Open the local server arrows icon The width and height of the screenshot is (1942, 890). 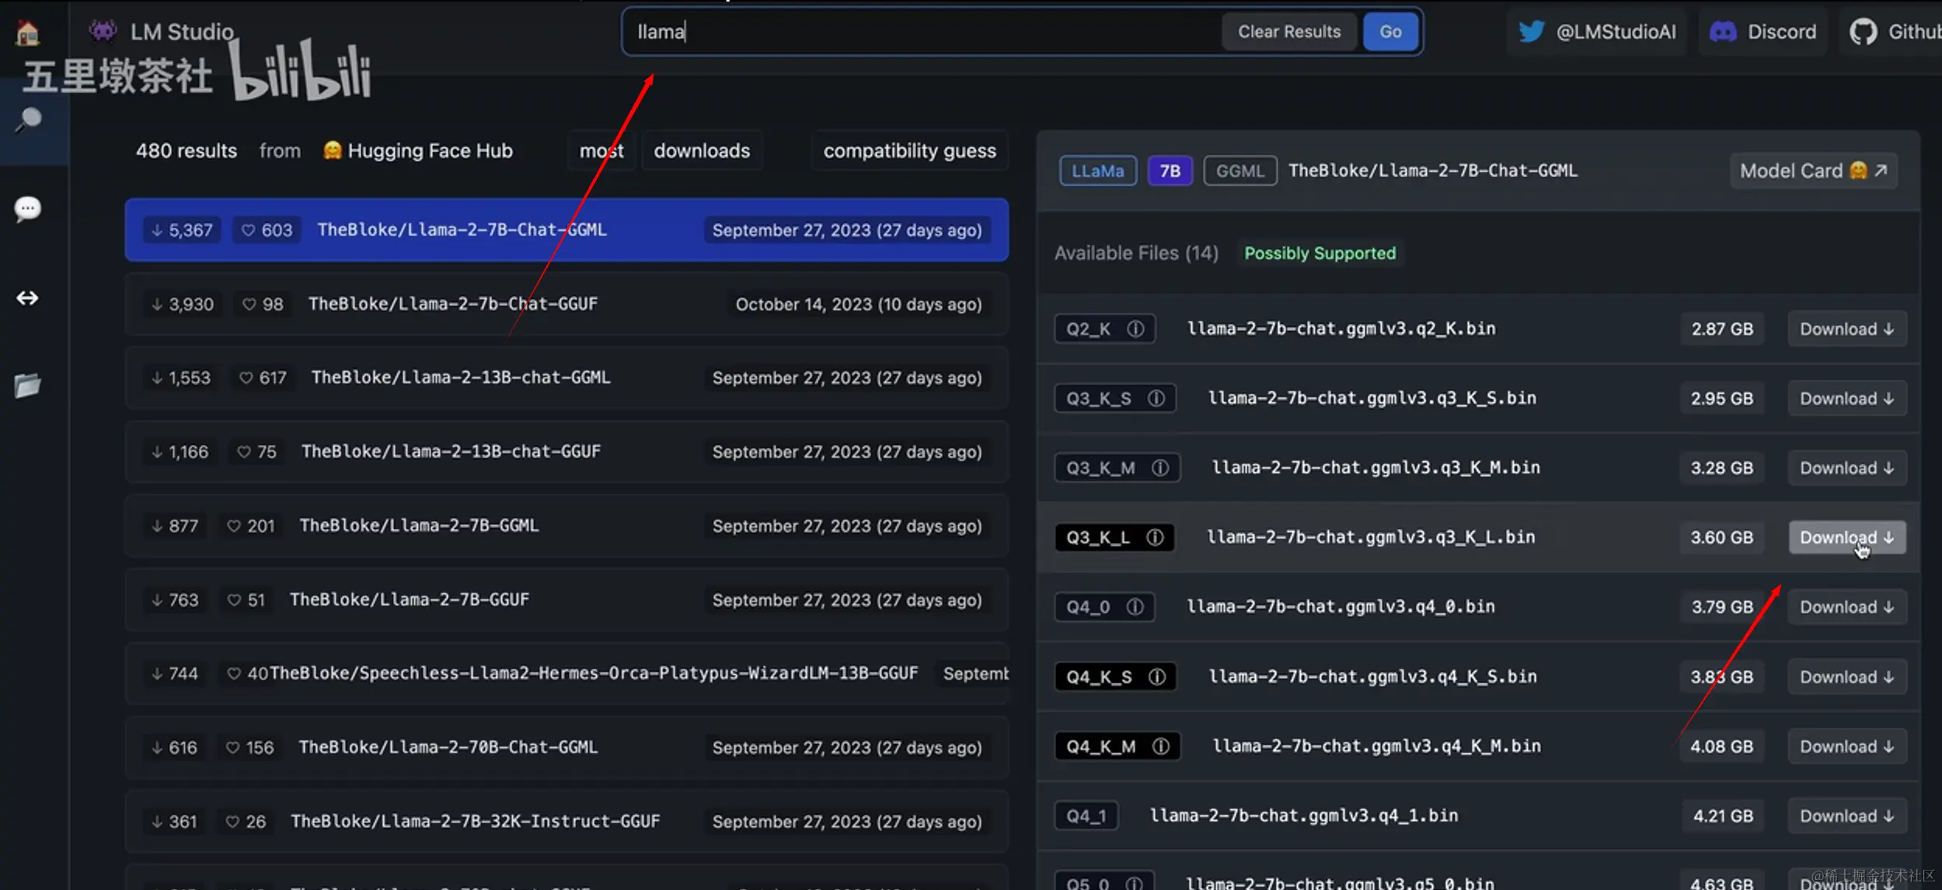click(x=28, y=298)
